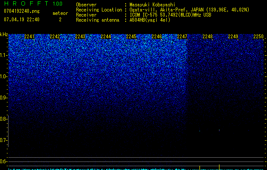Click the 2244 time marker
This screenshot has width=267, height=170.
[x=106, y=37]
